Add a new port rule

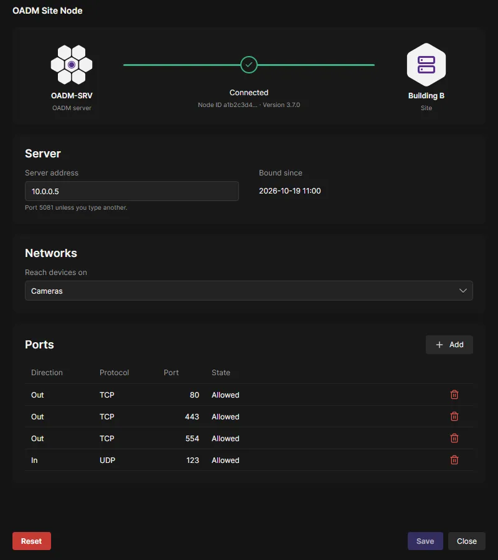pos(449,345)
